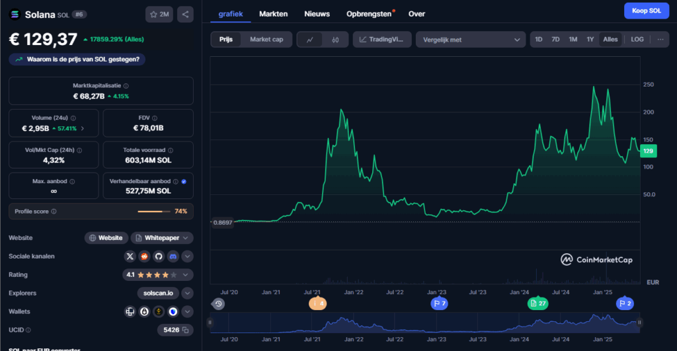Open Solana's Reddit social channel
The width and height of the screenshot is (677, 351).
(x=144, y=256)
